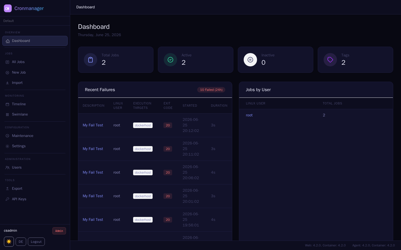Open My Fail Test started 19:56:01
The image size is (401, 250).
pos(93,220)
